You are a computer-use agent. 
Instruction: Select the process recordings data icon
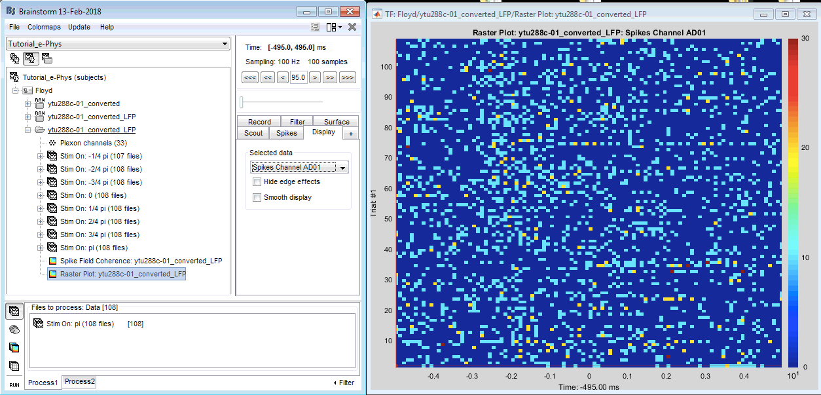(14, 310)
